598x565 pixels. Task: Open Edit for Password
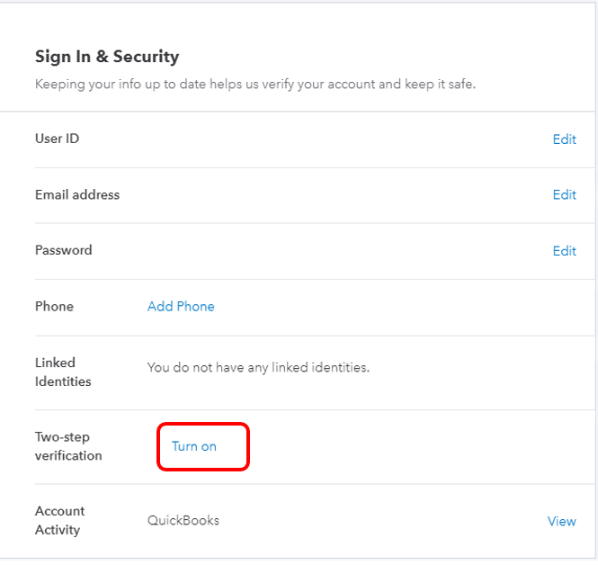click(564, 251)
